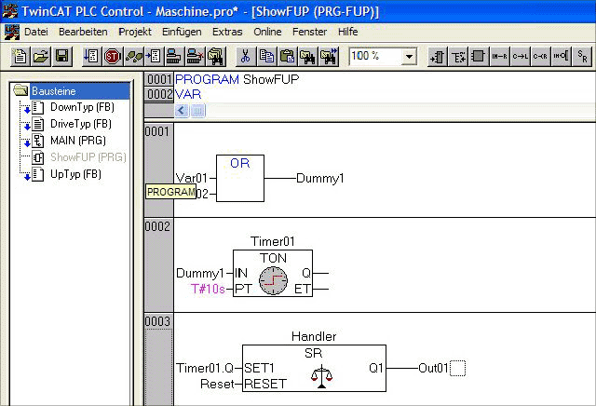The width and height of the screenshot is (596, 406).
Task: Click the Negate toolbar icon
Action: (561, 57)
